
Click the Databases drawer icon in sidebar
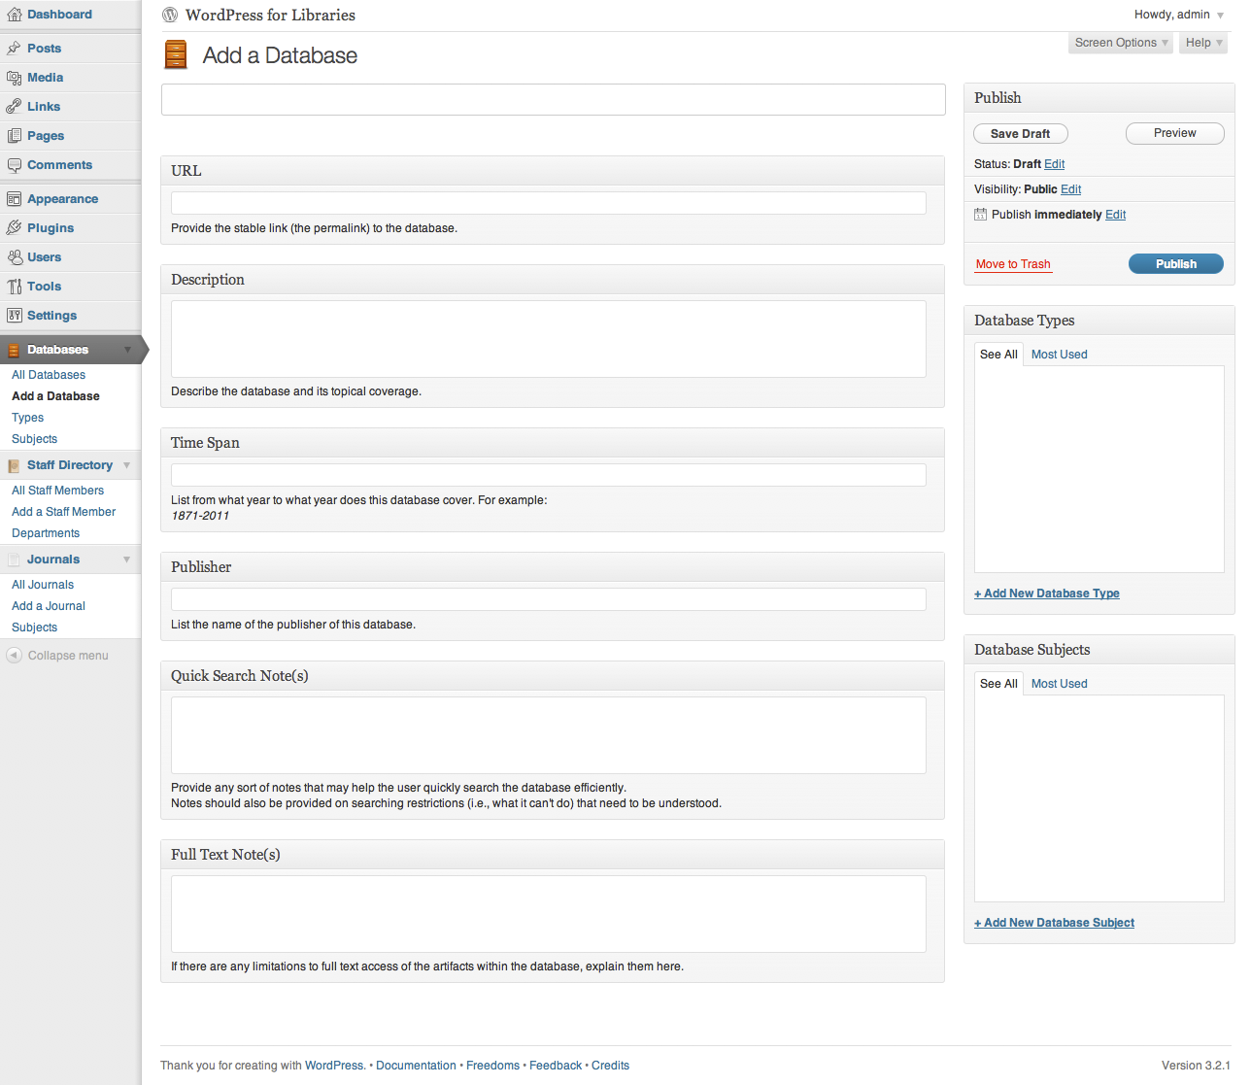click(14, 350)
